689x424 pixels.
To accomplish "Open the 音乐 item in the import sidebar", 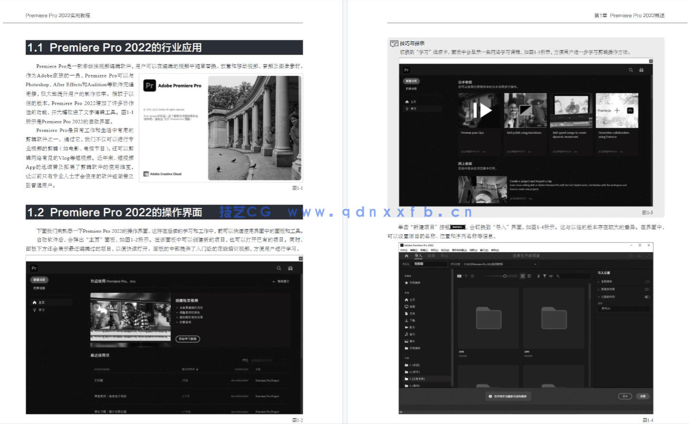I will [411, 334].
